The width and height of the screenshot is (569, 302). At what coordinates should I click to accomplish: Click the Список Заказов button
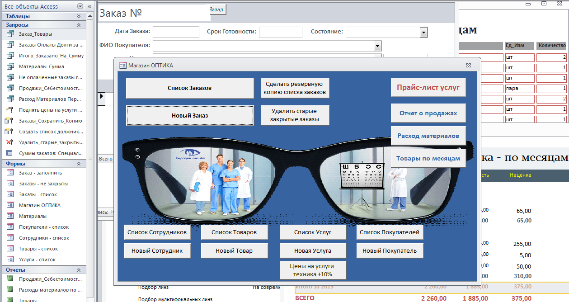[190, 88]
